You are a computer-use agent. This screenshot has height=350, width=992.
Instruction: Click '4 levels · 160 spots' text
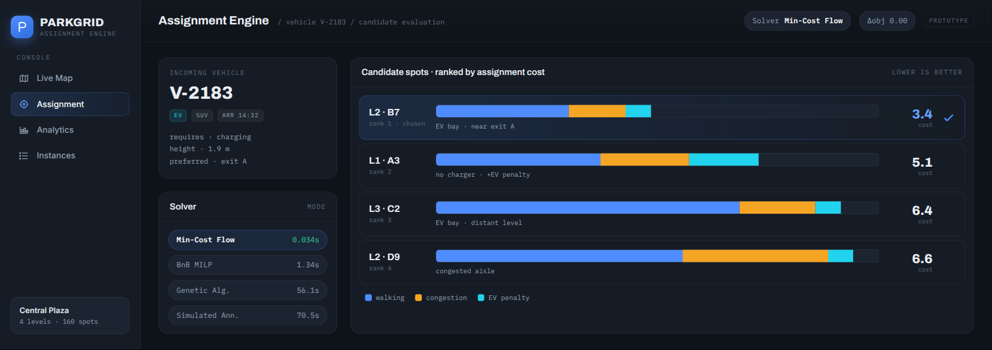[x=58, y=321]
